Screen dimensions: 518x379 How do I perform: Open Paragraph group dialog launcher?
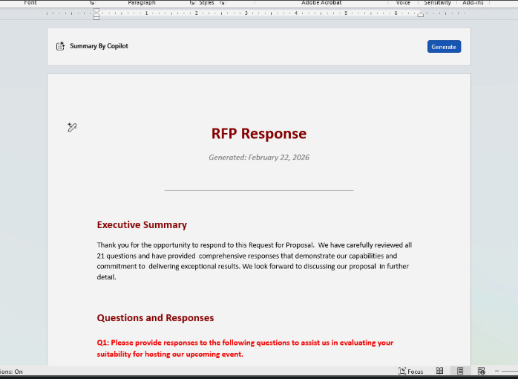point(191,3)
